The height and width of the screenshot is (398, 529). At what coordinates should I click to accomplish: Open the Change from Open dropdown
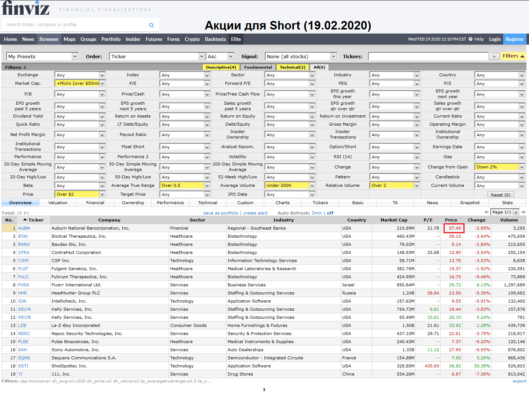(500, 167)
